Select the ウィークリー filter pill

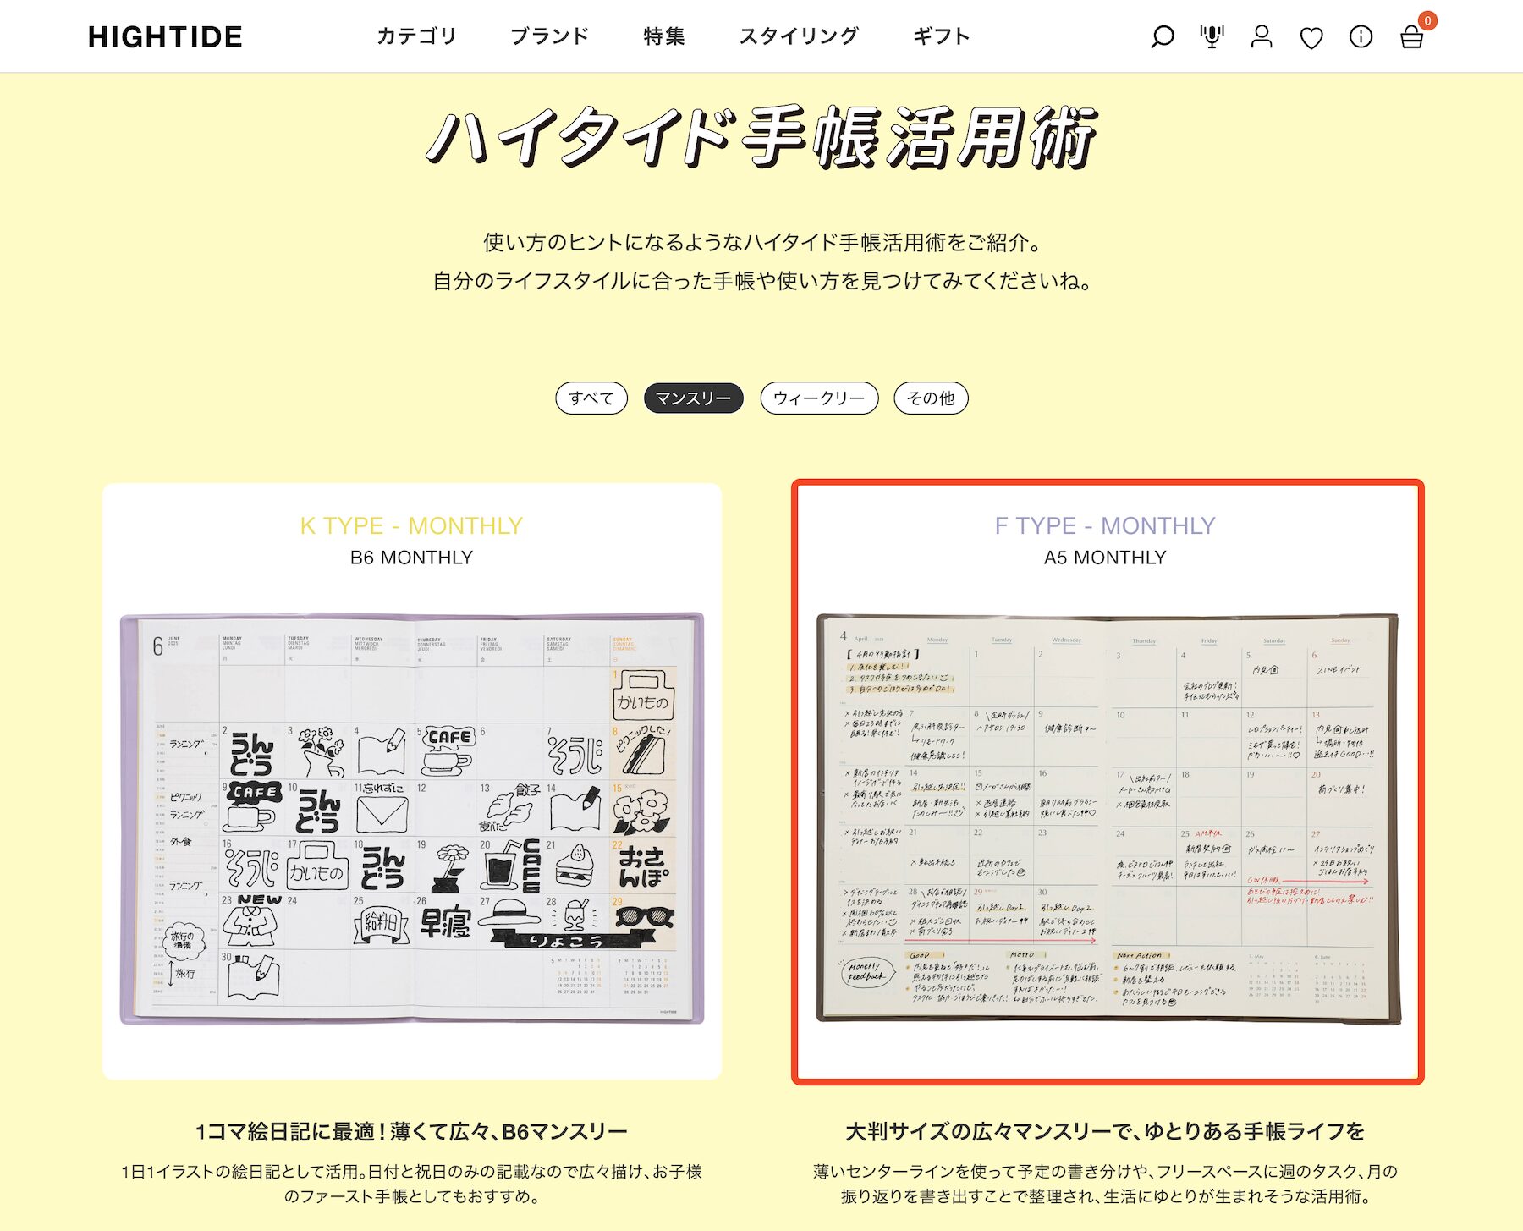click(819, 398)
